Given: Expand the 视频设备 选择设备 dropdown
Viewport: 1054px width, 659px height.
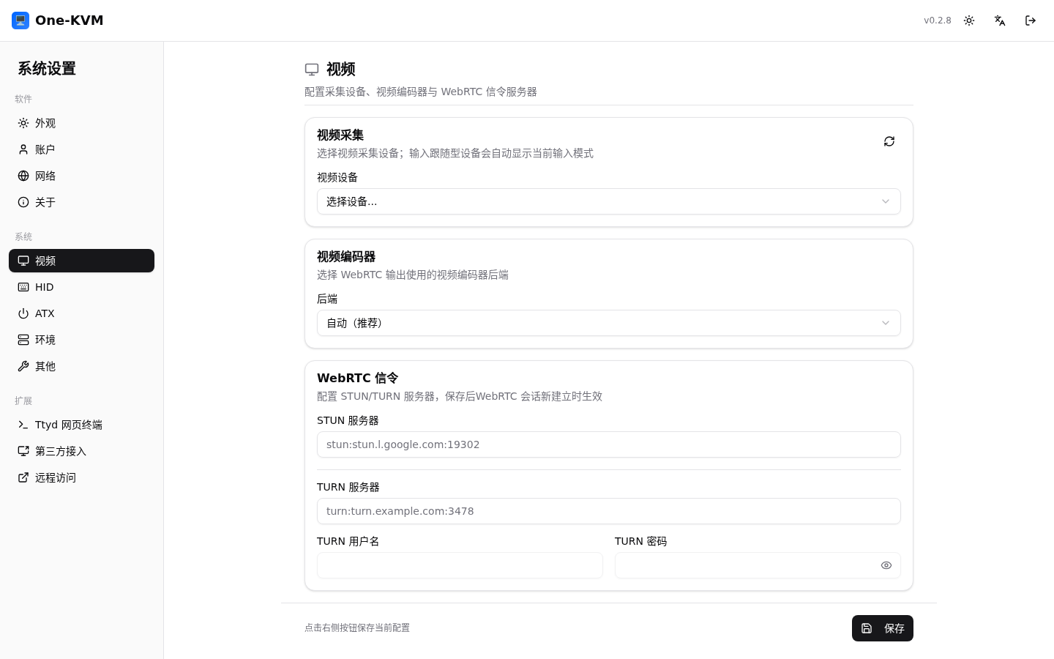Looking at the screenshot, I should coord(609,201).
